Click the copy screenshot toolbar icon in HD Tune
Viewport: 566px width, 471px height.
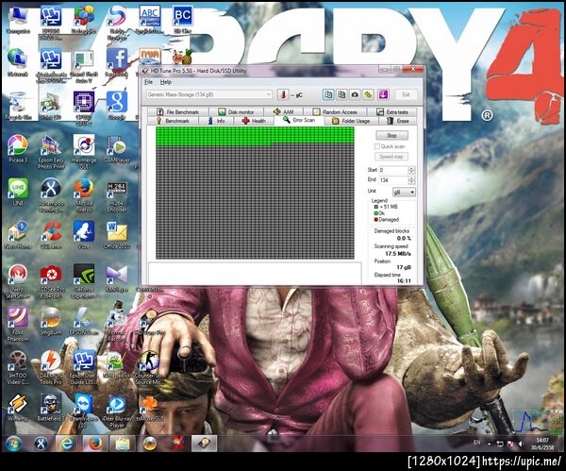coord(341,94)
